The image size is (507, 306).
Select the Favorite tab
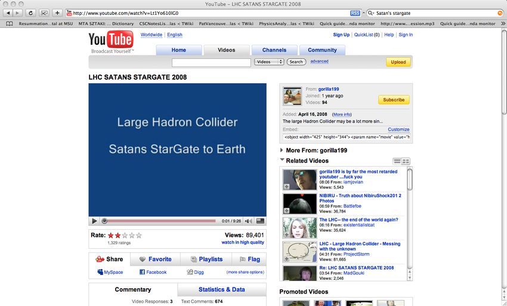point(156,259)
